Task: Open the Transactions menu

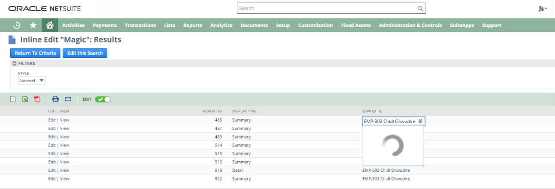Action: point(140,25)
